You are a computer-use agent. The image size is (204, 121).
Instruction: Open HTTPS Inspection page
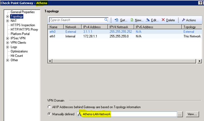pyautogui.click(x=23, y=25)
